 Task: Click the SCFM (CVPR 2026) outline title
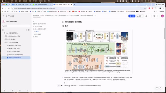tap(39, 24)
